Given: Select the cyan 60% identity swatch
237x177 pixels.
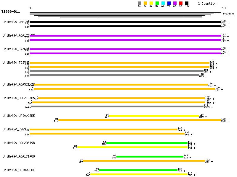Looking at the screenshot, I should (163, 3).
